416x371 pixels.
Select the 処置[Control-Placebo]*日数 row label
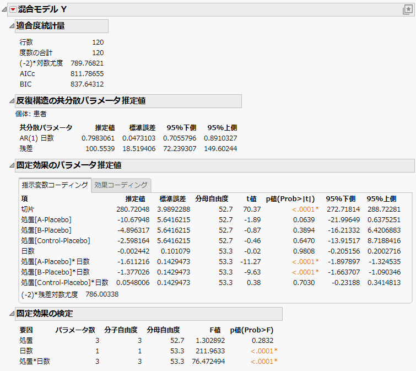coord(64,283)
